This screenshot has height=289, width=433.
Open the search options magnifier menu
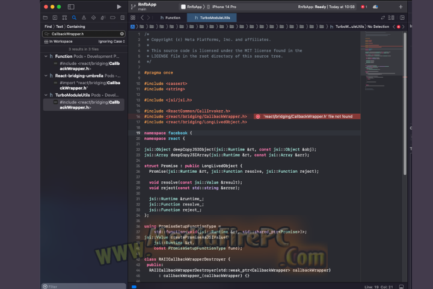[47, 34]
